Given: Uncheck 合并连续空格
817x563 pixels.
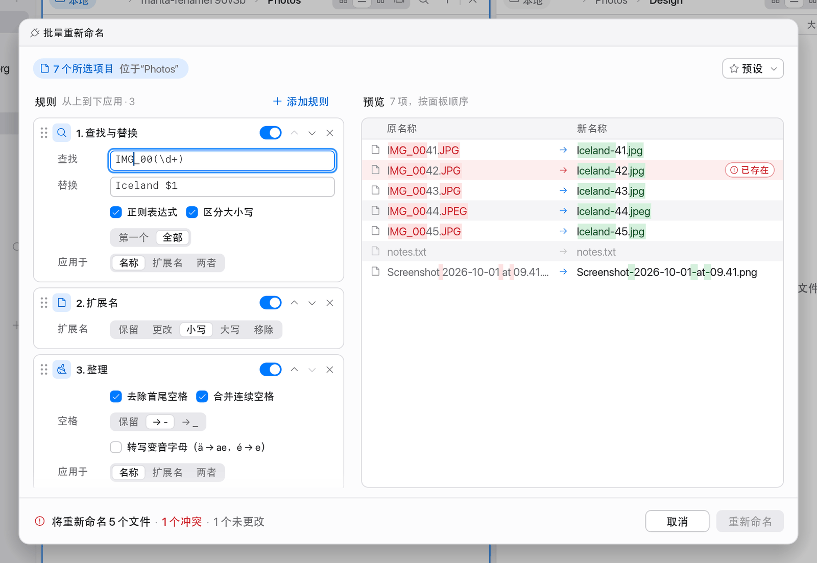Looking at the screenshot, I should [202, 396].
